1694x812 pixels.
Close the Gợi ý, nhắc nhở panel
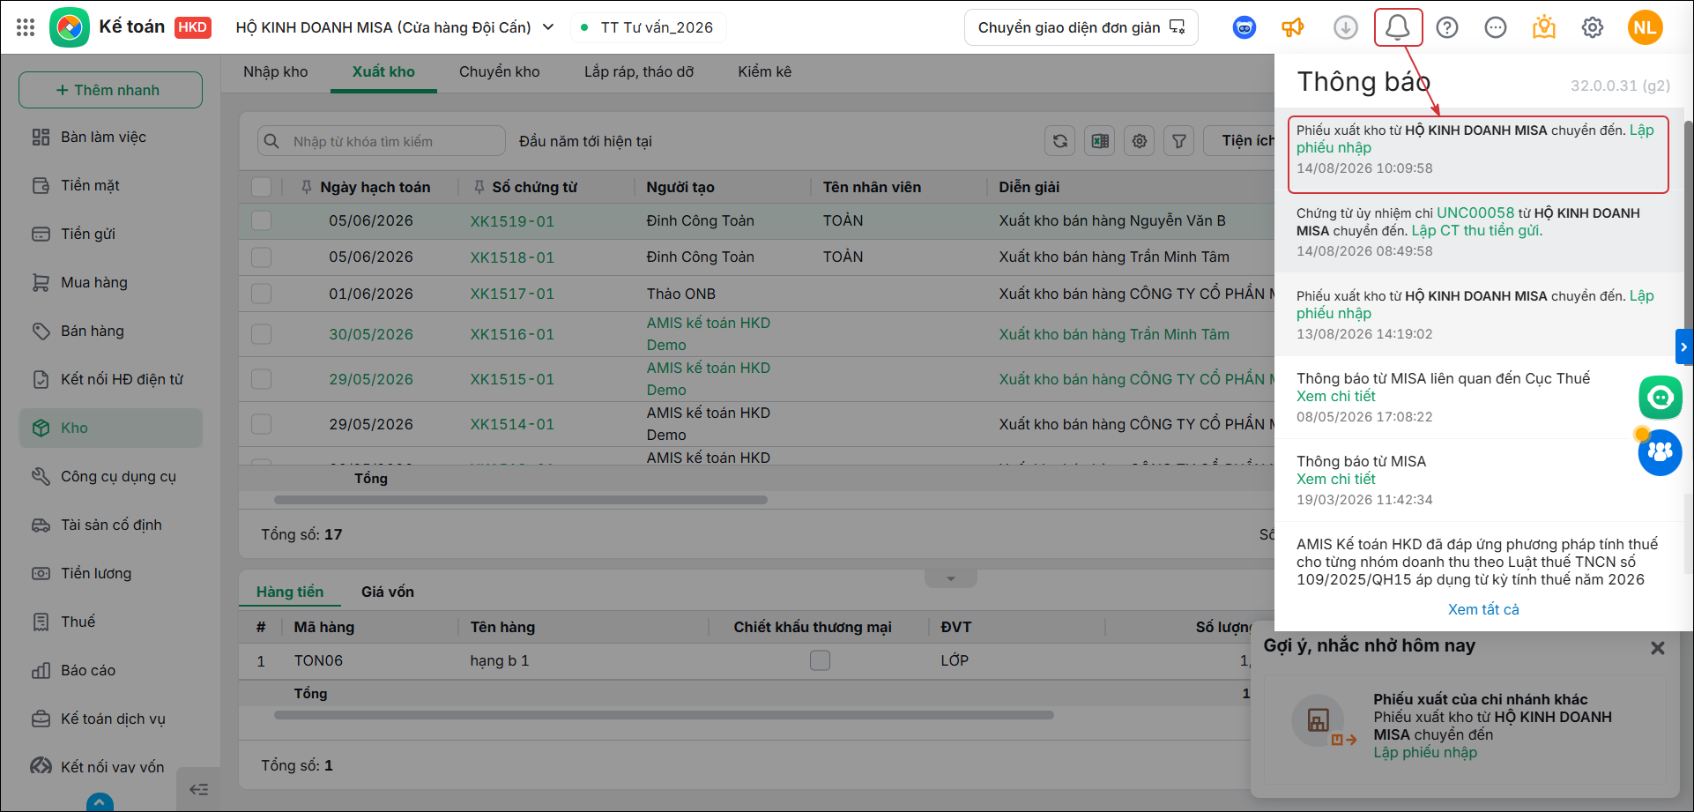tap(1657, 648)
